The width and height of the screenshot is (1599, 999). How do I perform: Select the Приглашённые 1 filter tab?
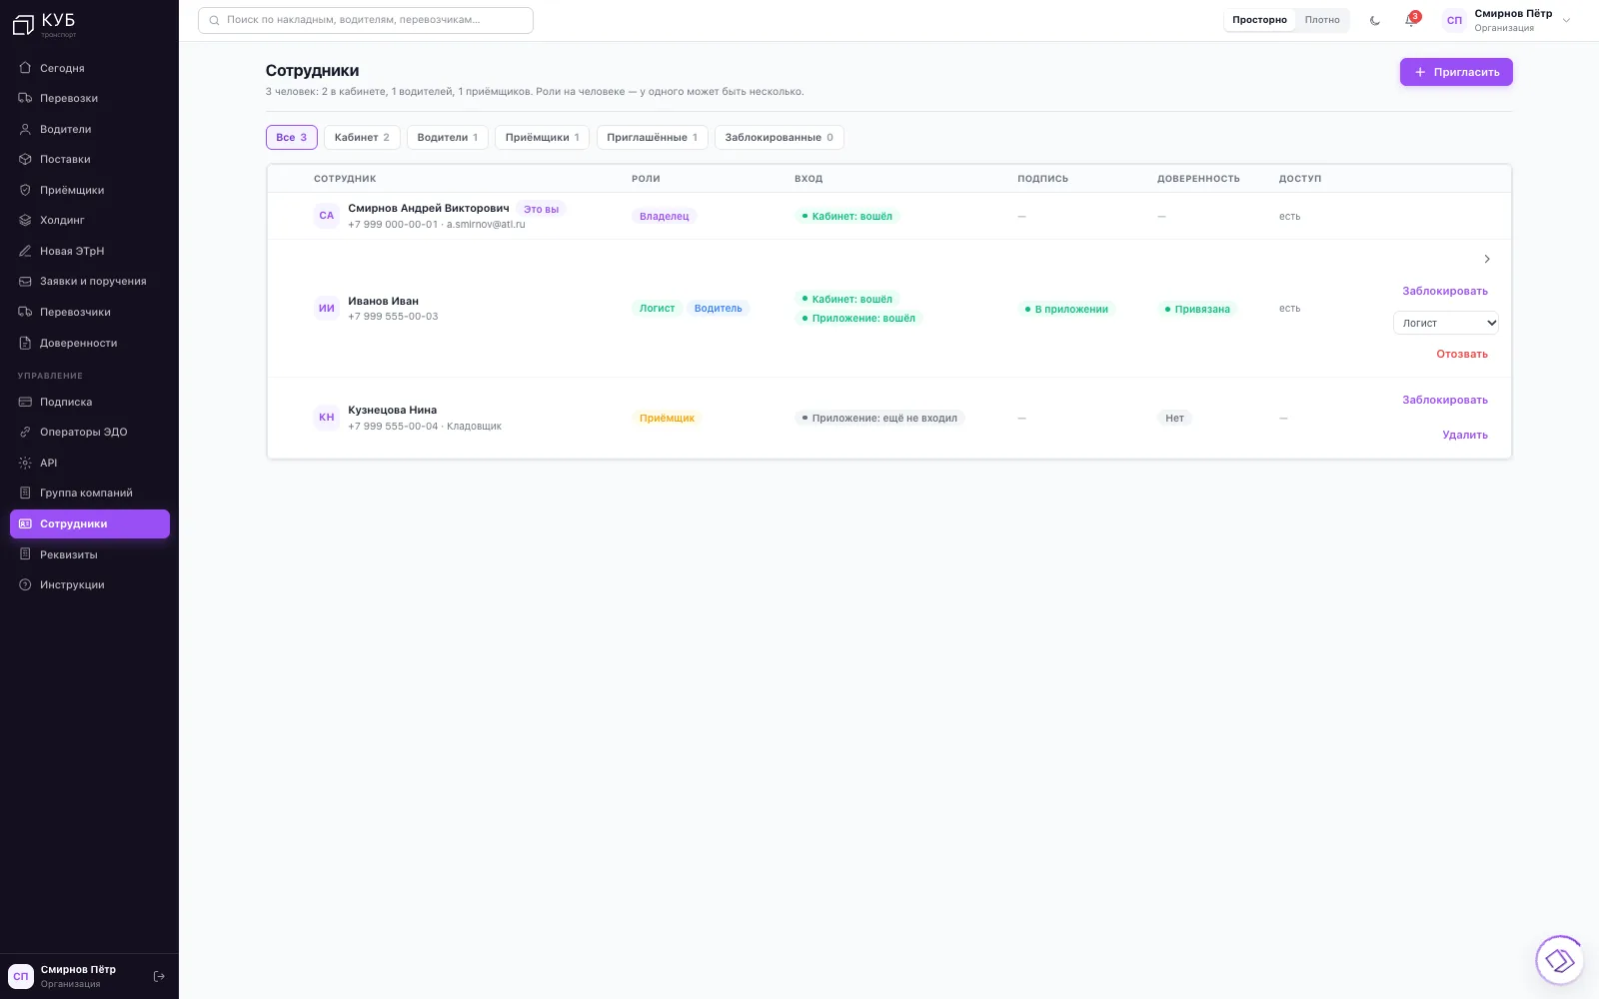point(653,137)
